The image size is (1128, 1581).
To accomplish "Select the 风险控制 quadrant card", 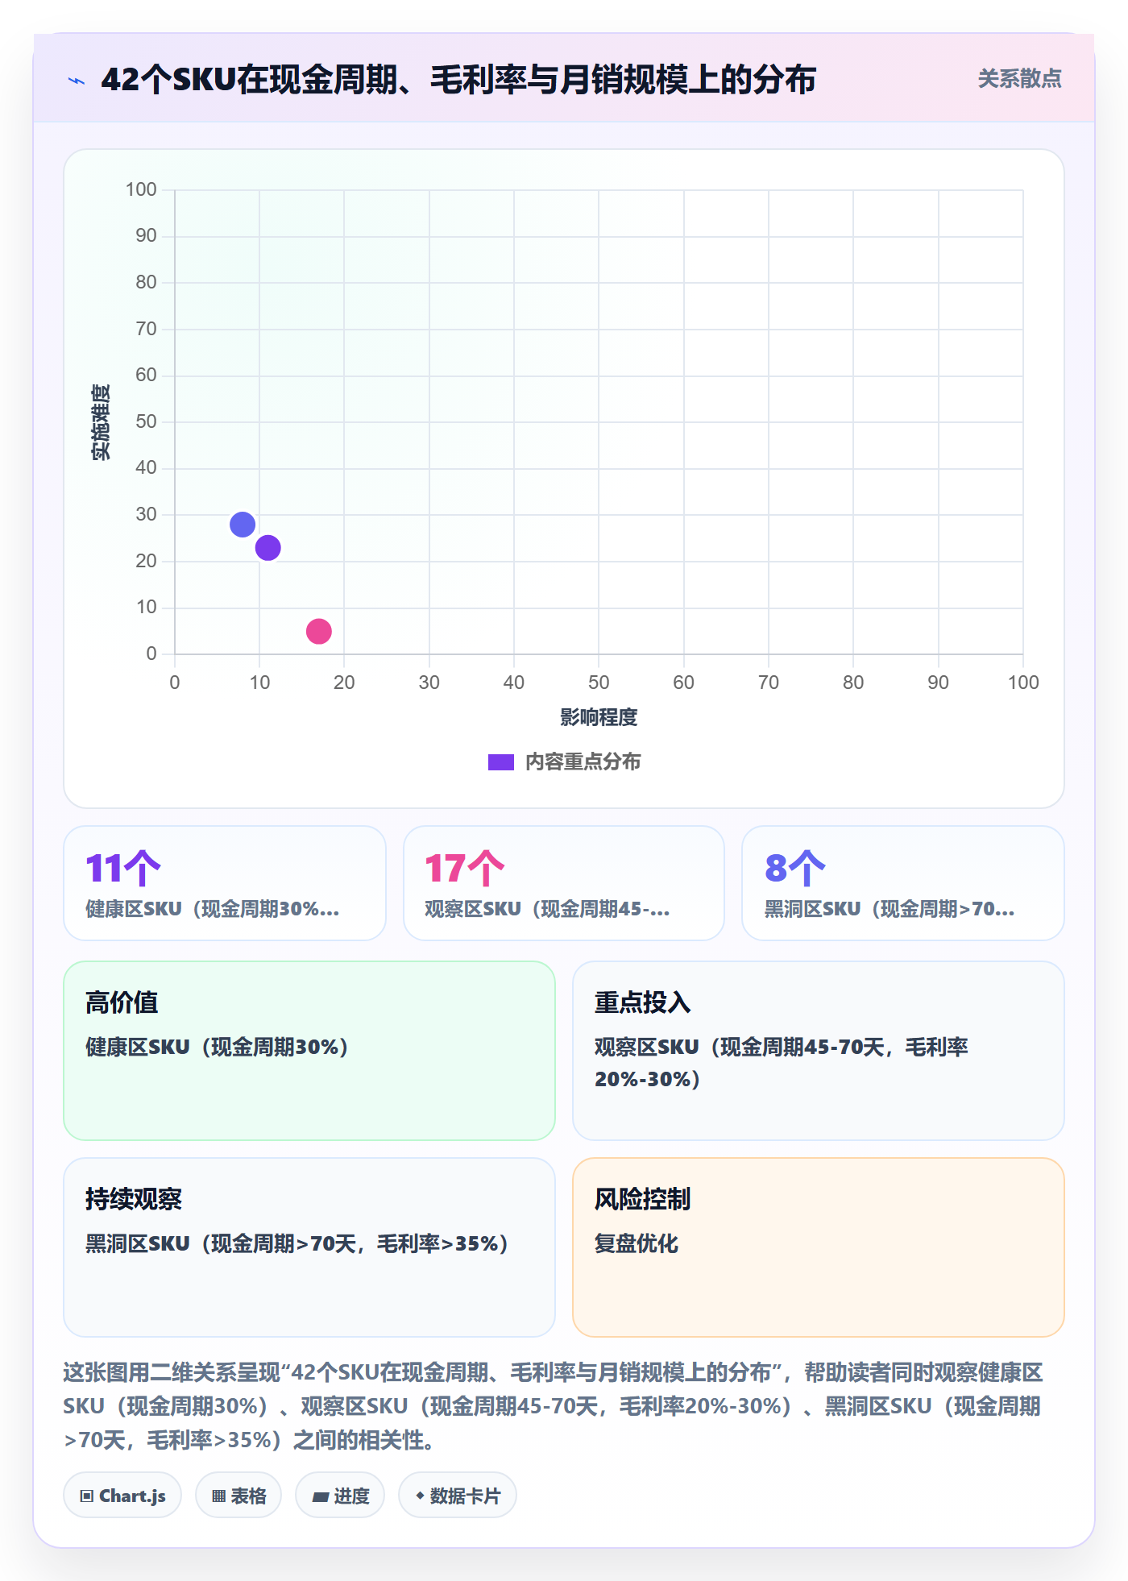I will point(819,1247).
